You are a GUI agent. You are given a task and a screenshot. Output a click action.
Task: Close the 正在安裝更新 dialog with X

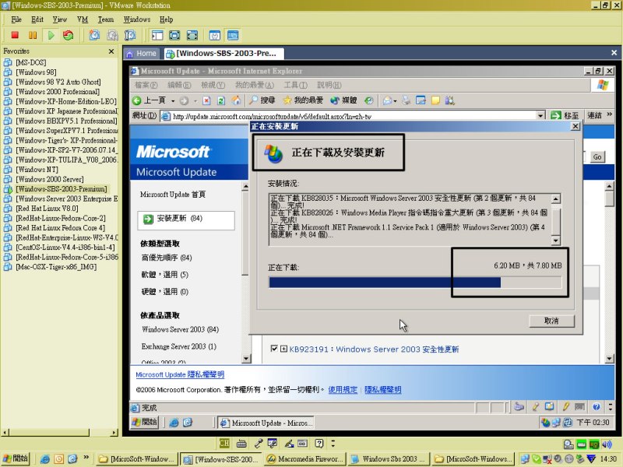(575, 126)
